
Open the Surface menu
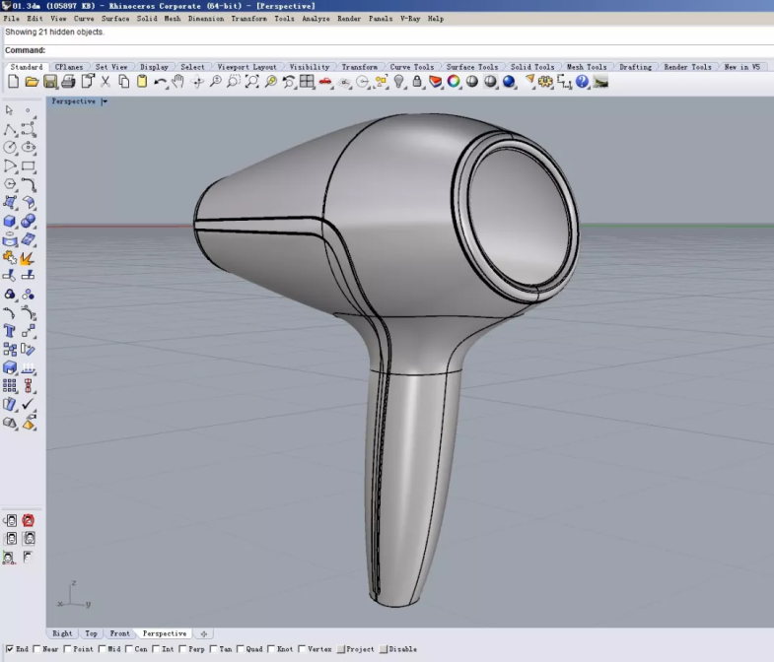click(x=115, y=19)
